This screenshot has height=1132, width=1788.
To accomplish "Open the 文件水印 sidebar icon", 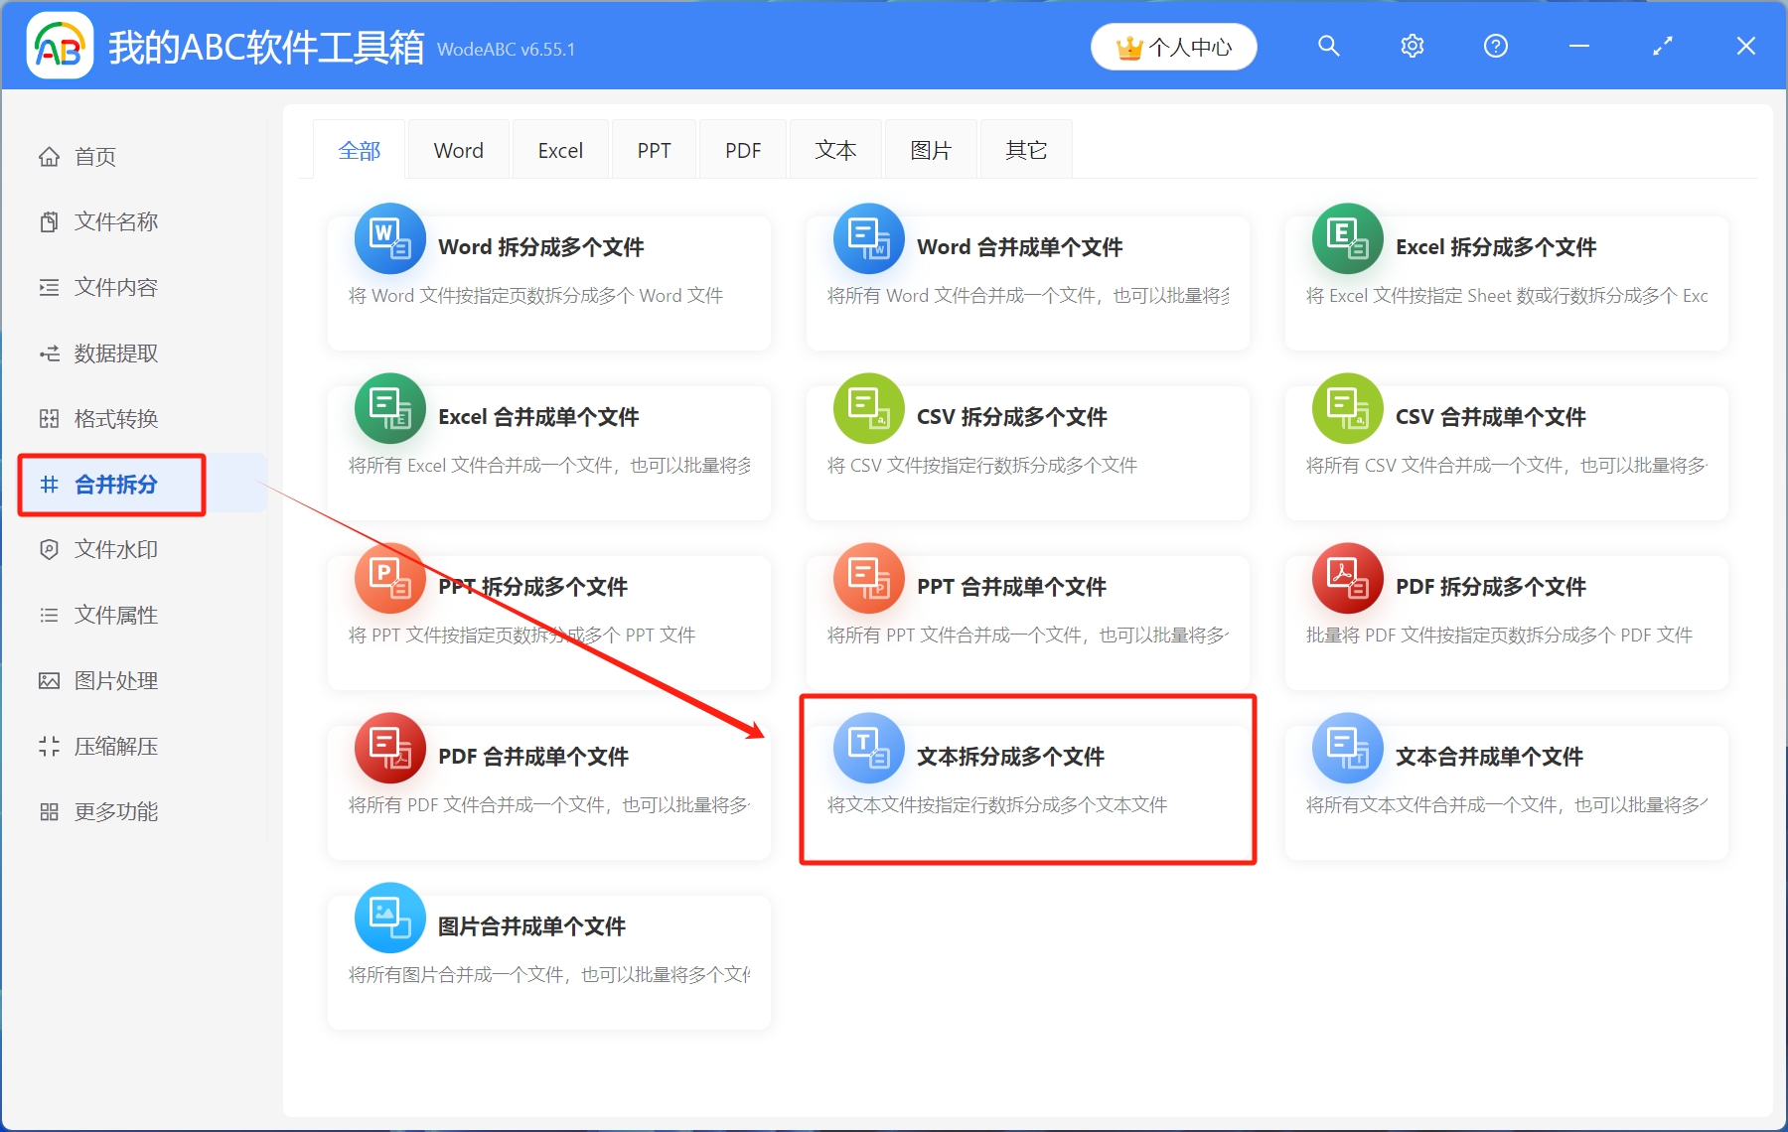I will pos(49,549).
